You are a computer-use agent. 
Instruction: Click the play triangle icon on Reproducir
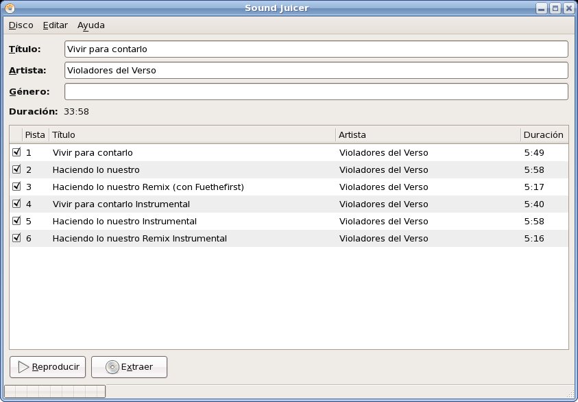click(23, 367)
